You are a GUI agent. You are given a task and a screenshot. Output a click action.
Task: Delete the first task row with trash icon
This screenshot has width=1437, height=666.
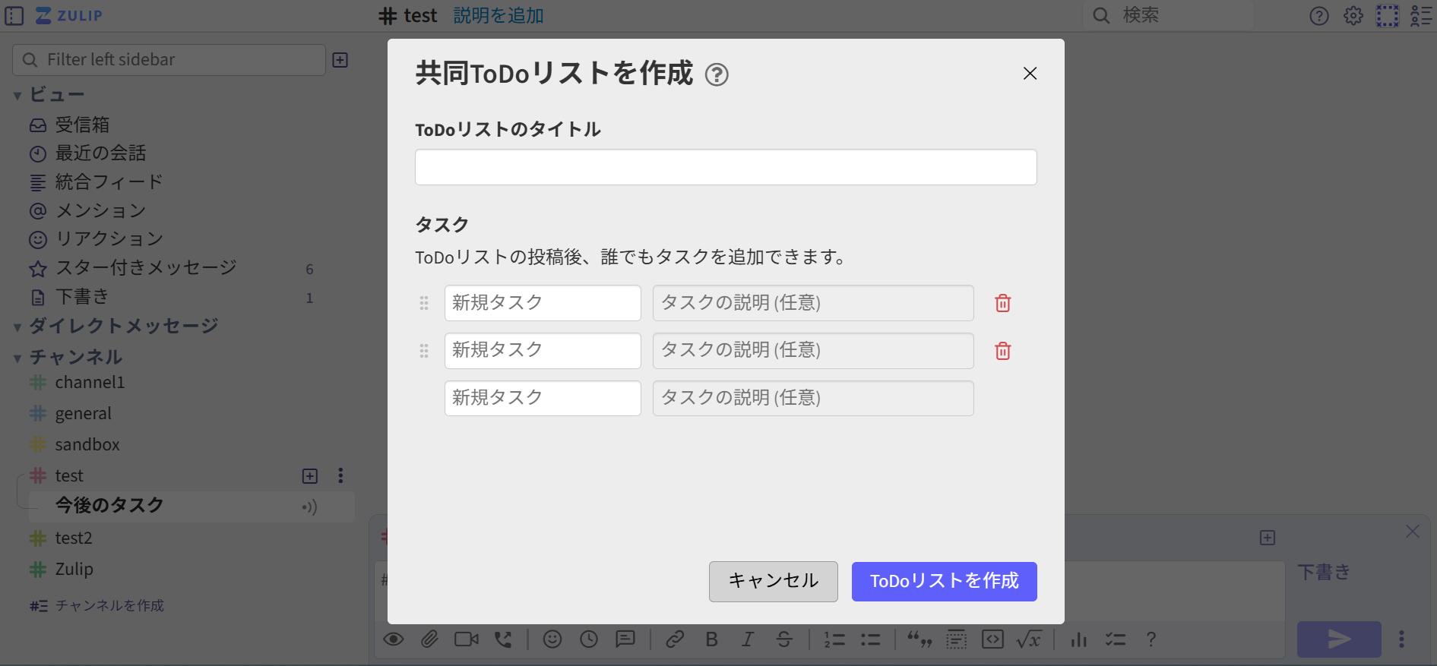(1003, 303)
